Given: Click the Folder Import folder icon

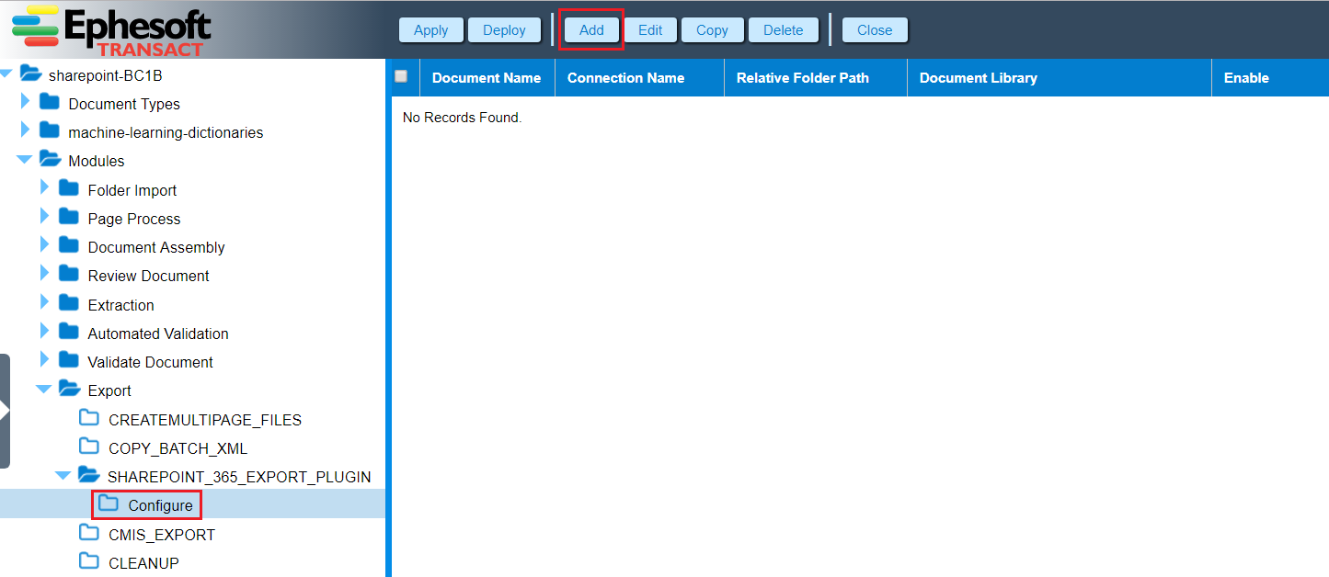Looking at the screenshot, I should pos(69,188).
